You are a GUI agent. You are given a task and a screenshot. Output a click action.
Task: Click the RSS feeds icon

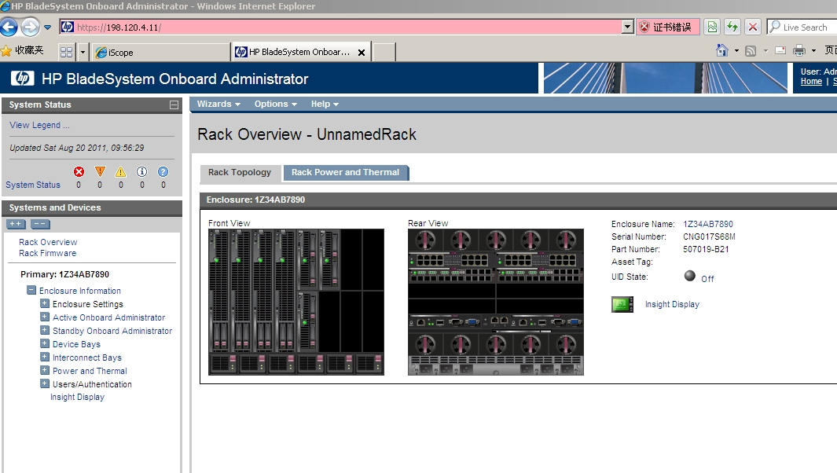click(x=751, y=51)
